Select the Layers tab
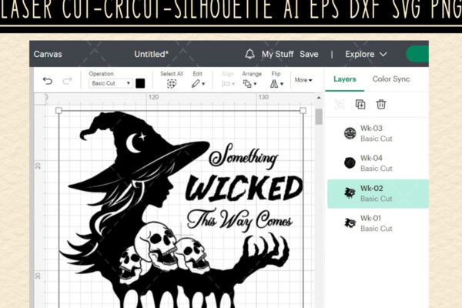Screen dimensions: 462x308 pos(344,79)
